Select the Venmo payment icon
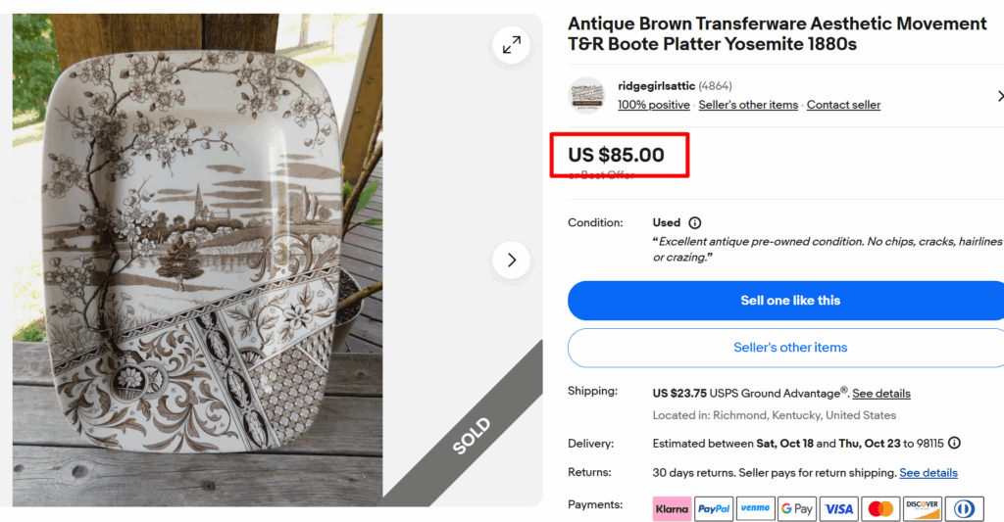 point(755,509)
